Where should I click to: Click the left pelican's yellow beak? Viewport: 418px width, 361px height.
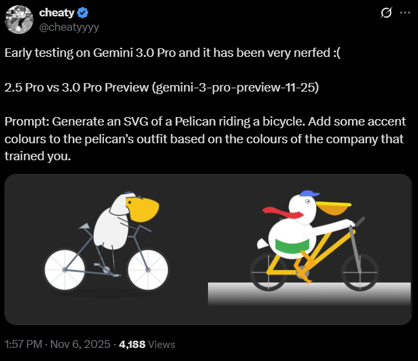click(x=145, y=211)
